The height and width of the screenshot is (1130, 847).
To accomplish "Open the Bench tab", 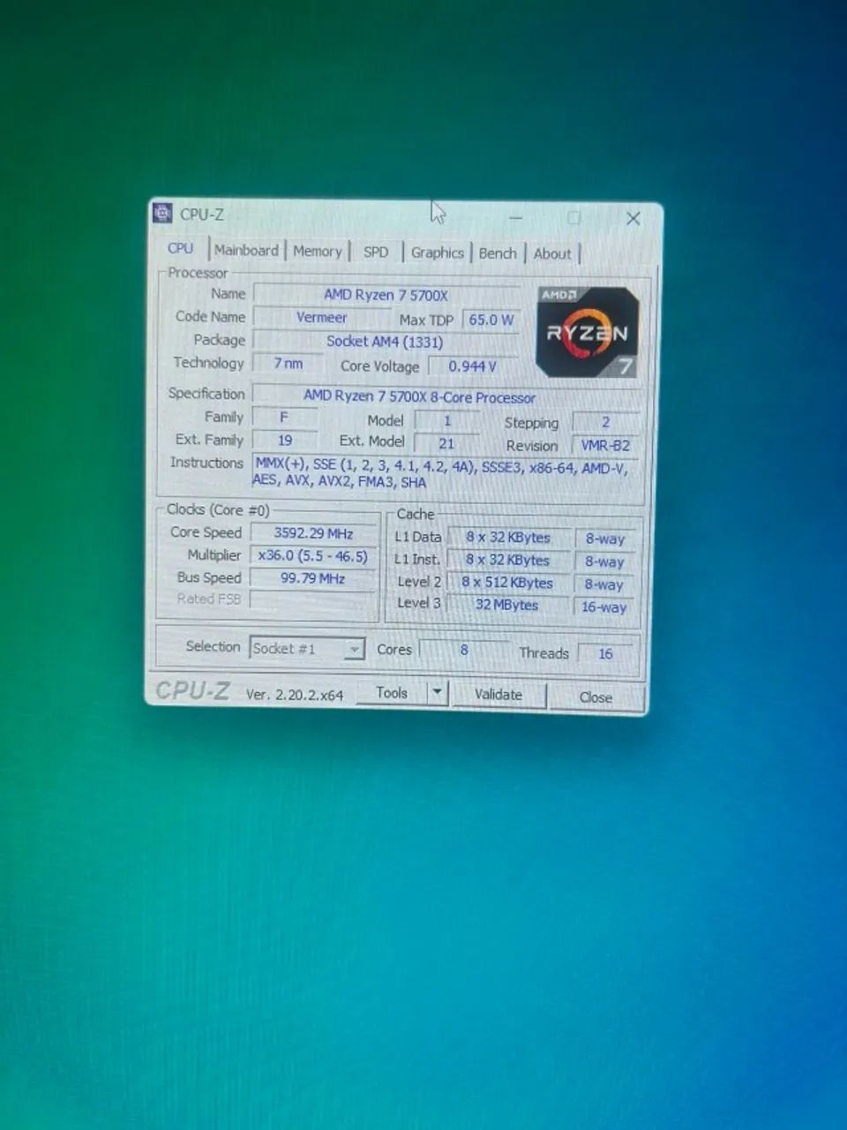I will (x=498, y=254).
